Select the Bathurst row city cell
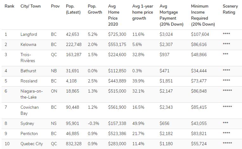 [x=28, y=71]
